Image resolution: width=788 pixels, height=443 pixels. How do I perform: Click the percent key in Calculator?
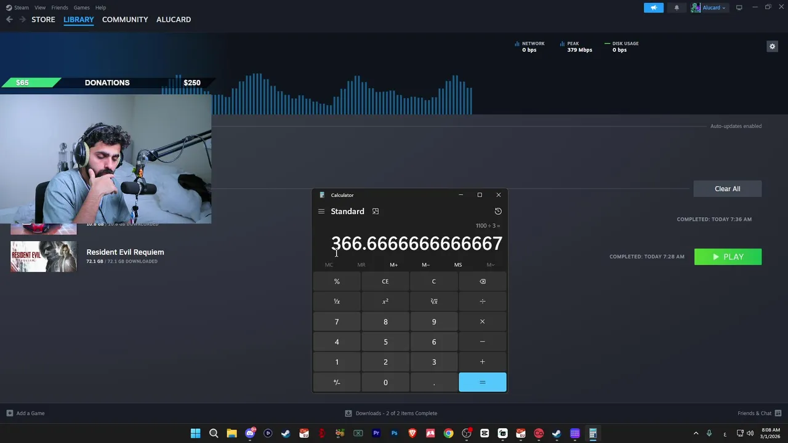click(x=337, y=282)
